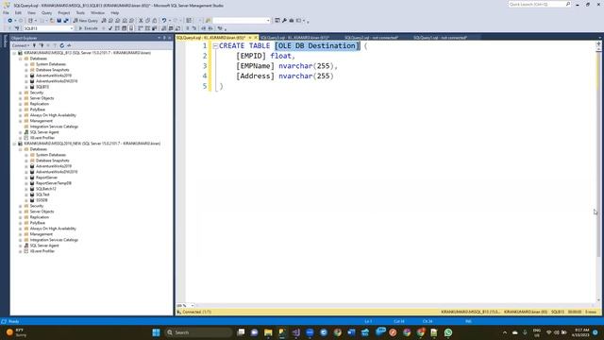Switch to SQLQuery1.sql not connected tab
Viewport: 604px width, 340px height.
[x=440, y=38]
